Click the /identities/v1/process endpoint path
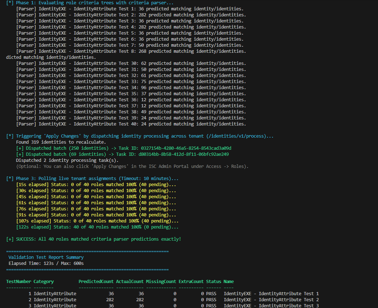This screenshot has width=378, height=308. [236, 136]
